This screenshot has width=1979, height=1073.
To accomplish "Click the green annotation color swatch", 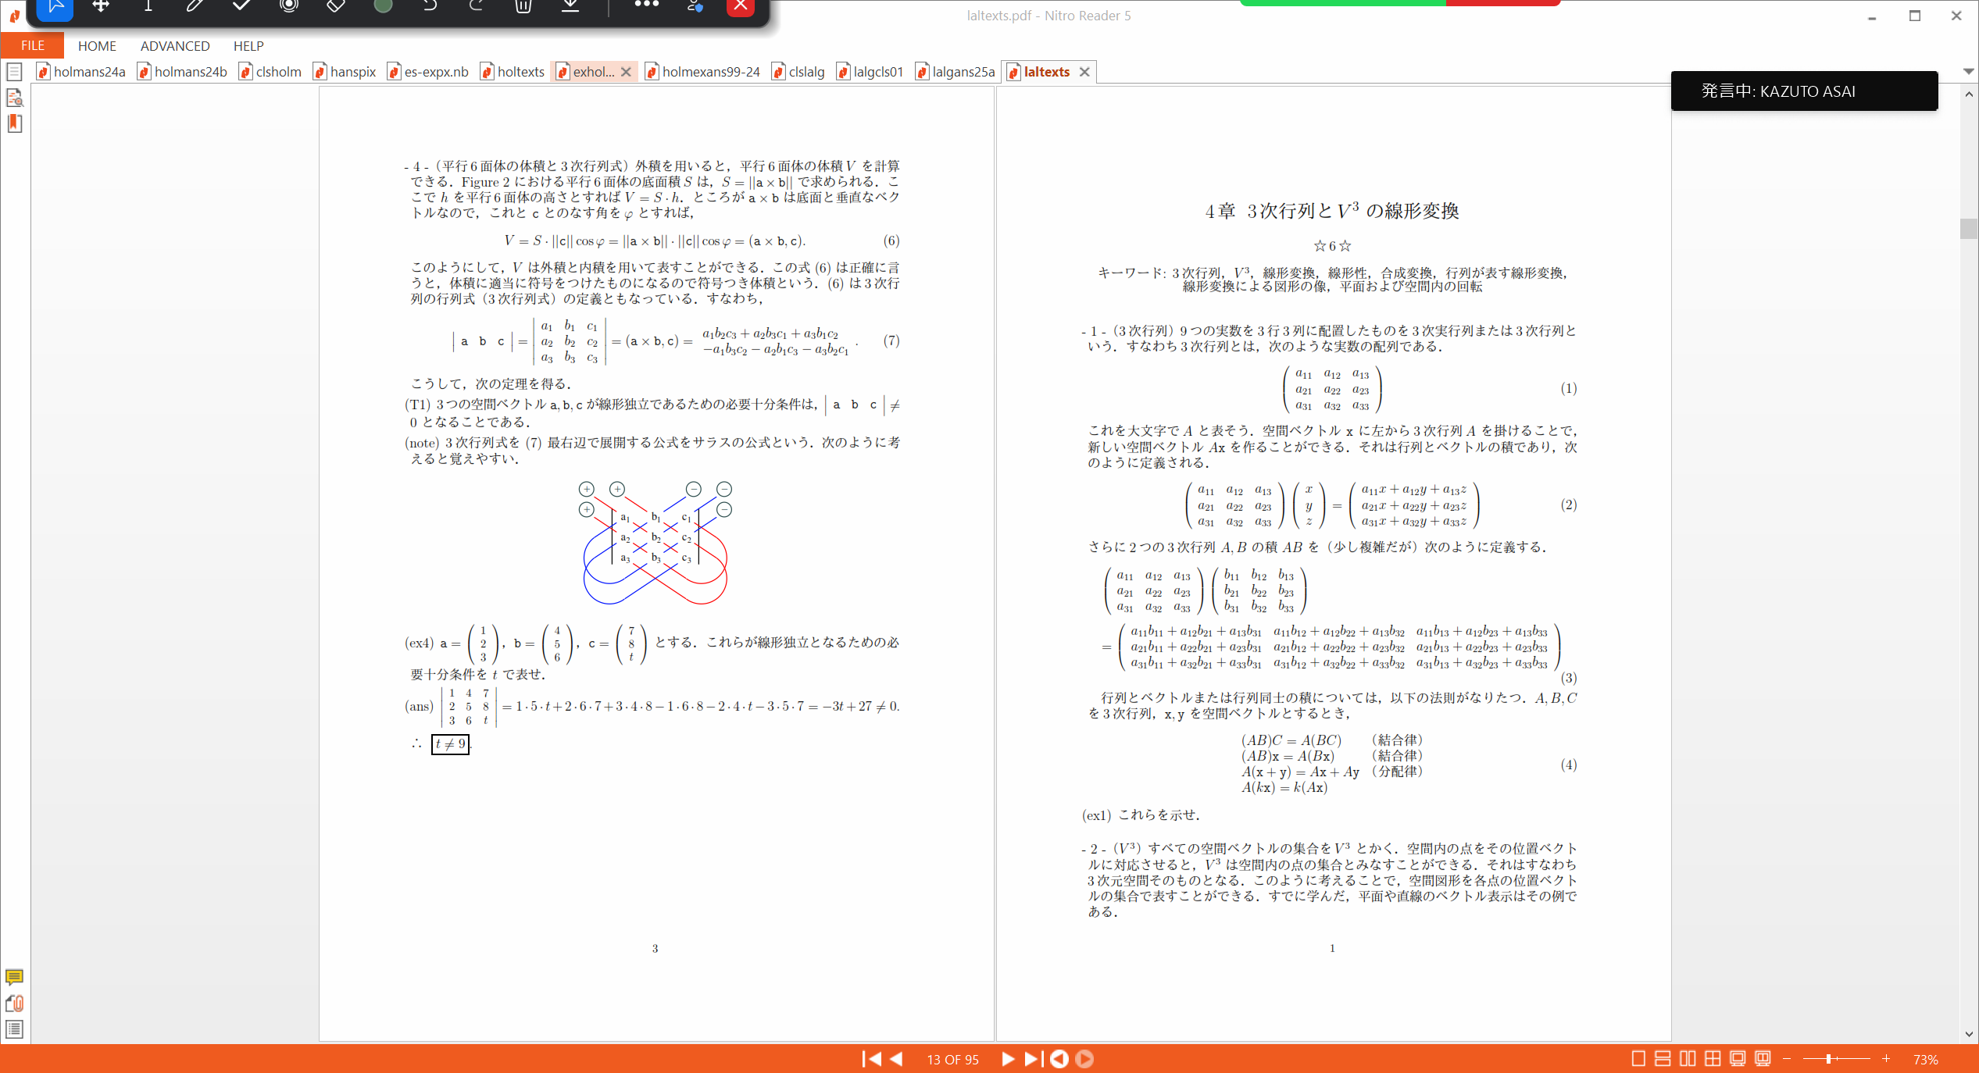I will point(383,6).
